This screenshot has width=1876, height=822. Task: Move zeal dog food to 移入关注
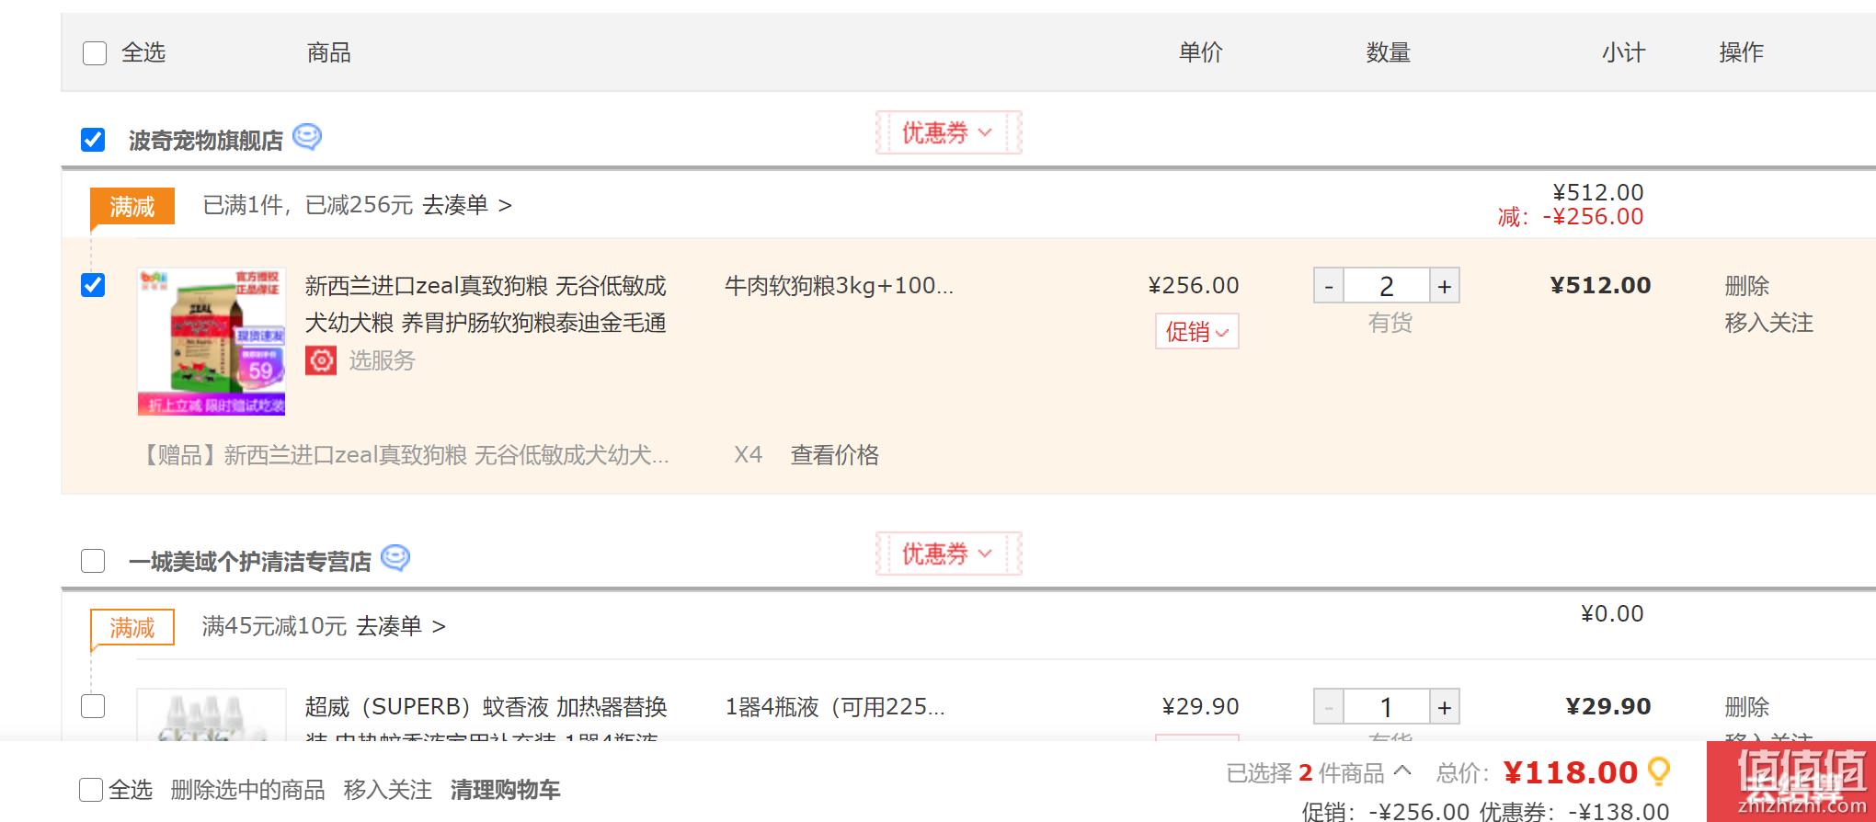1769,323
